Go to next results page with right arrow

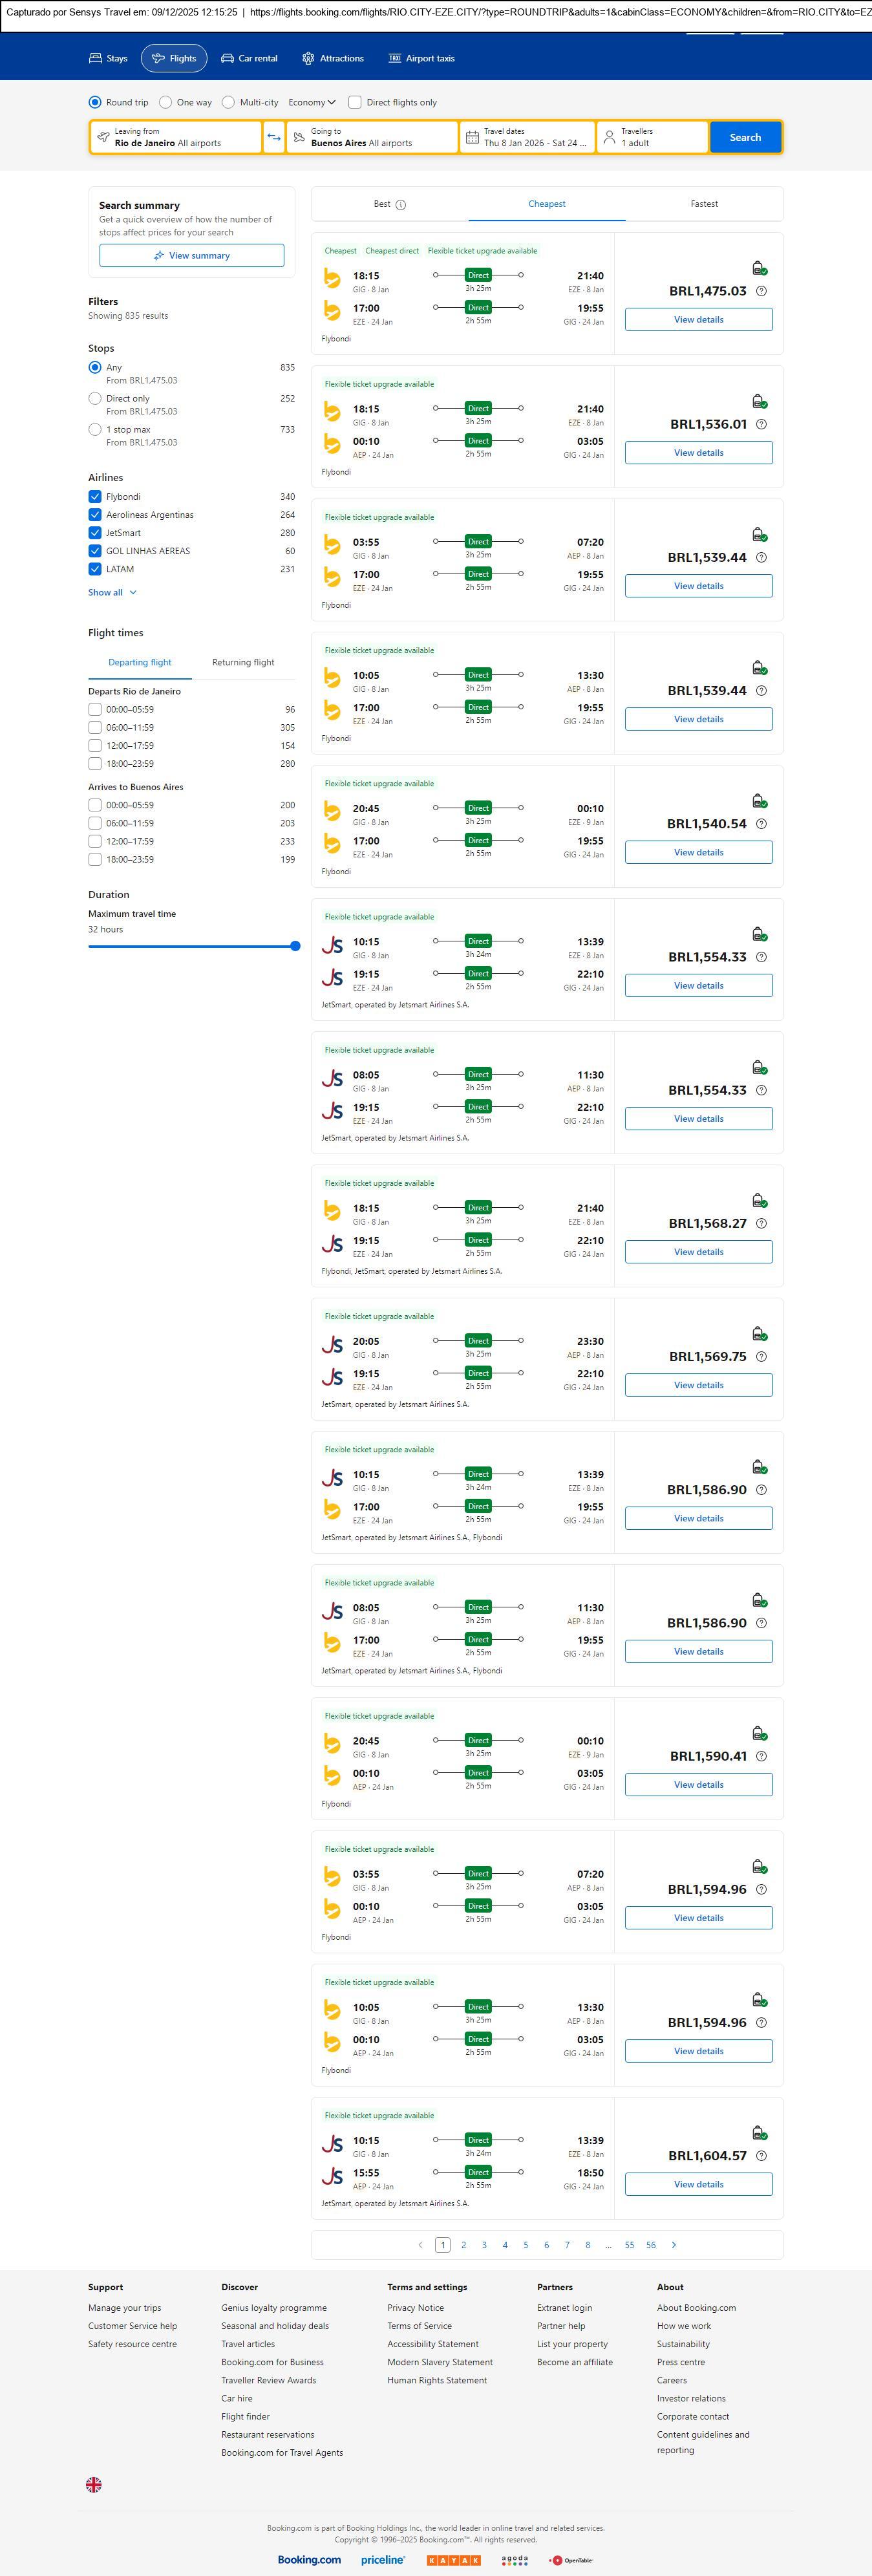click(674, 2245)
